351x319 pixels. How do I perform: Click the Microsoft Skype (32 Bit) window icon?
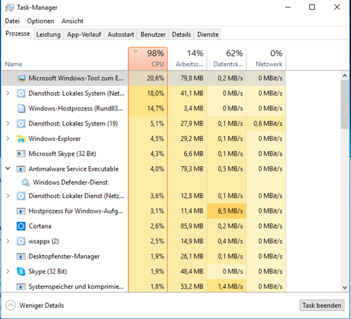click(x=21, y=154)
